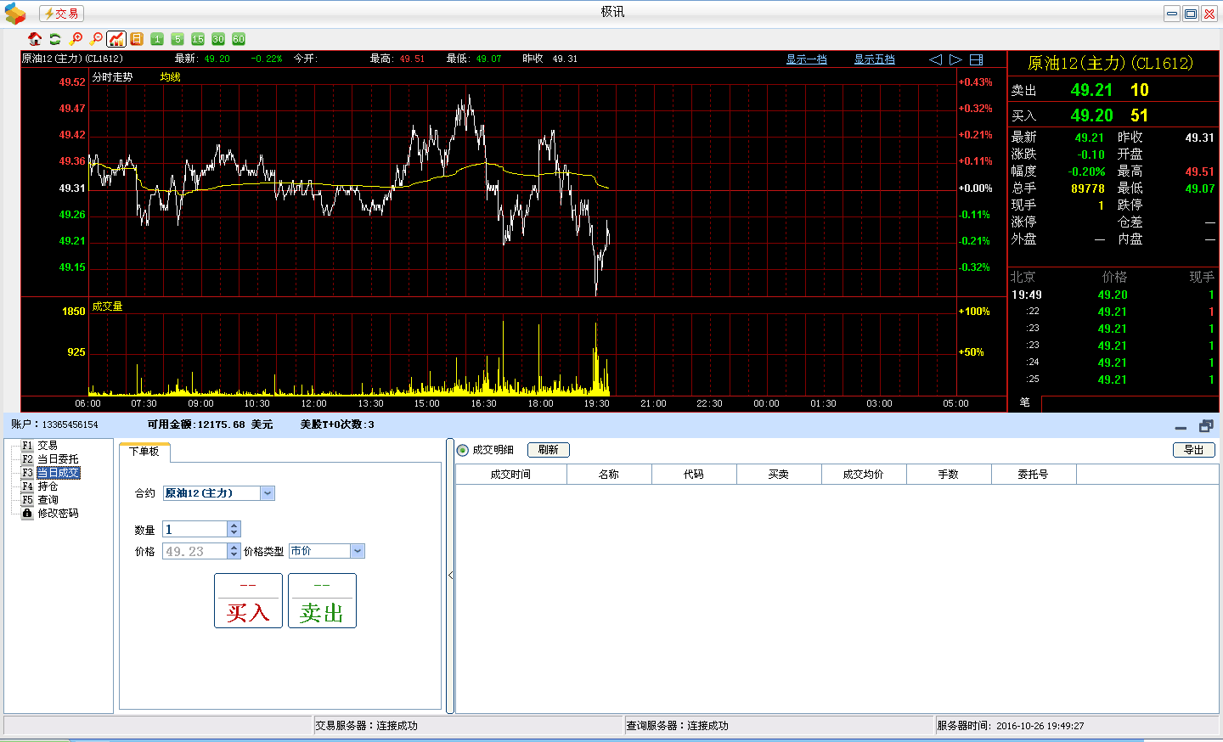Open the 合约 contract dropdown
The width and height of the screenshot is (1223, 742).
click(268, 493)
